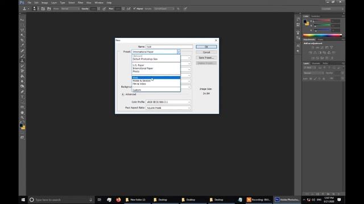Choose Mobile & Devices preset
This screenshot has width=364, height=204.
coord(156,80)
